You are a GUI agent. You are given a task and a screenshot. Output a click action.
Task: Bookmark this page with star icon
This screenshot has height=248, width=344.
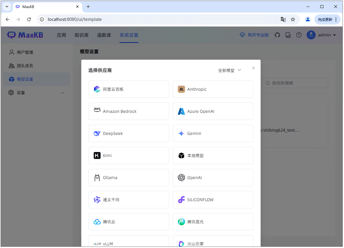click(x=293, y=19)
